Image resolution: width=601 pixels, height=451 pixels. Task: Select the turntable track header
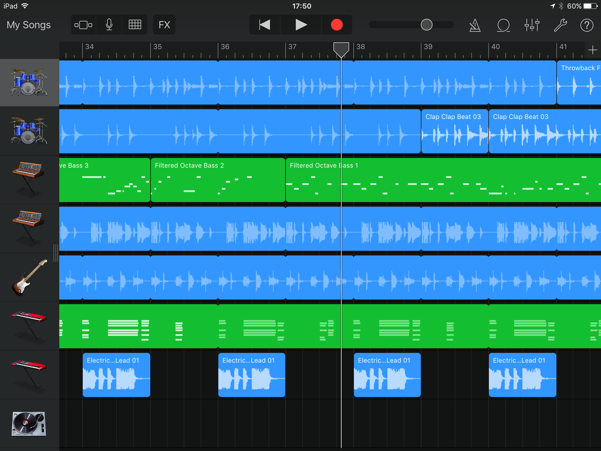coord(29,424)
